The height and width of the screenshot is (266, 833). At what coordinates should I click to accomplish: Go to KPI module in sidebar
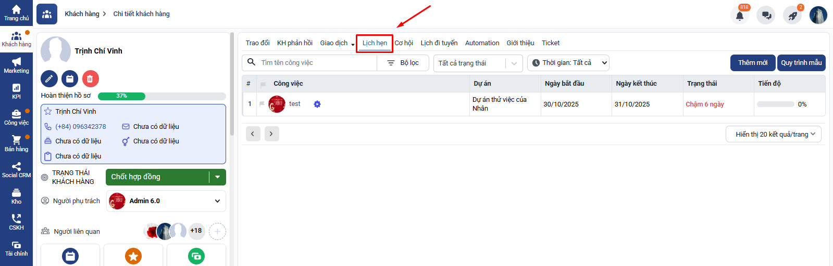(x=16, y=91)
